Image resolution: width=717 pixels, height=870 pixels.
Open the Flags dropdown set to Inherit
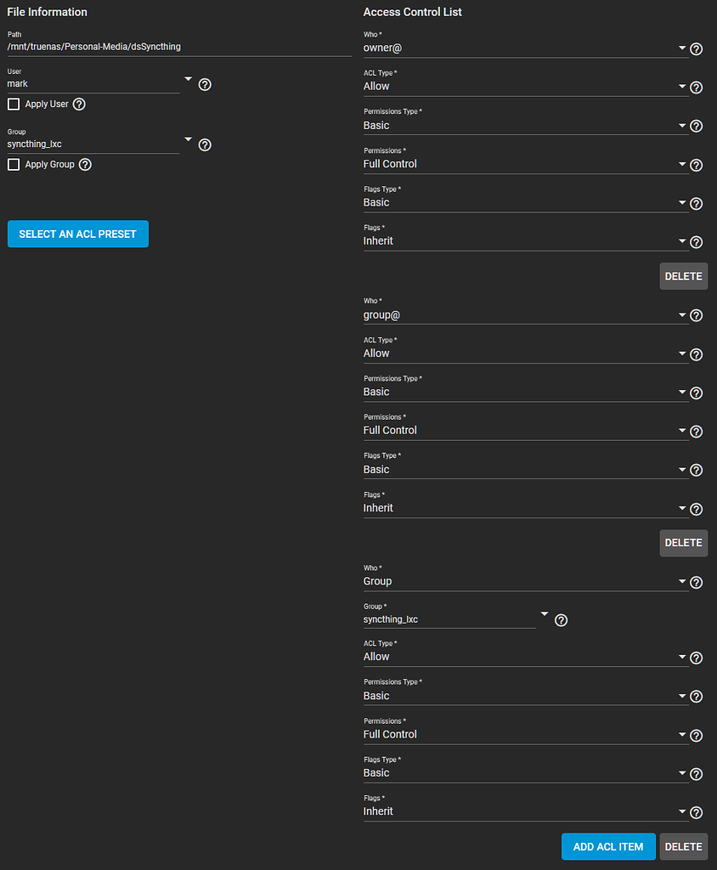tap(683, 240)
